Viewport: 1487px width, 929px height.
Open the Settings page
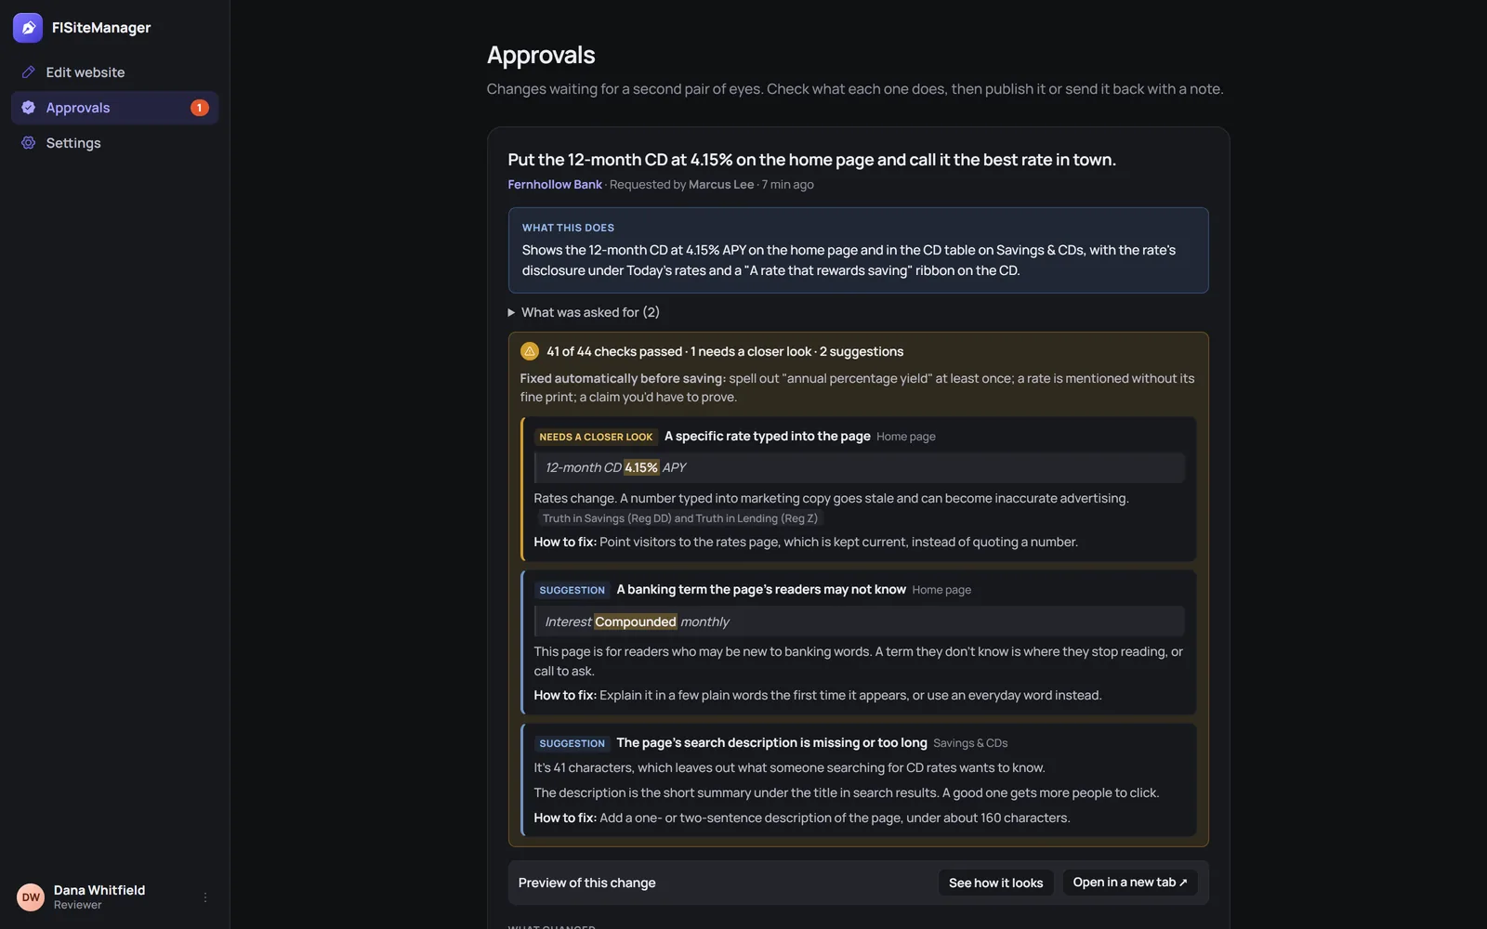[115, 143]
